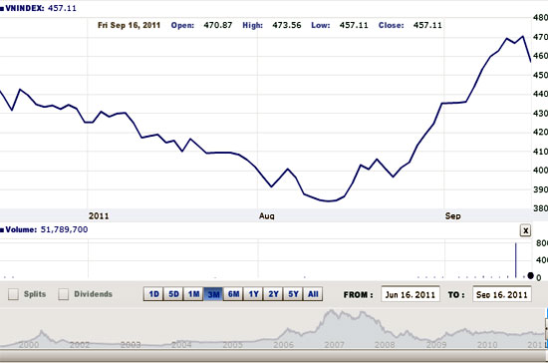Click the 2003 label in overview chart
The image size is (548, 363).
[131, 345]
